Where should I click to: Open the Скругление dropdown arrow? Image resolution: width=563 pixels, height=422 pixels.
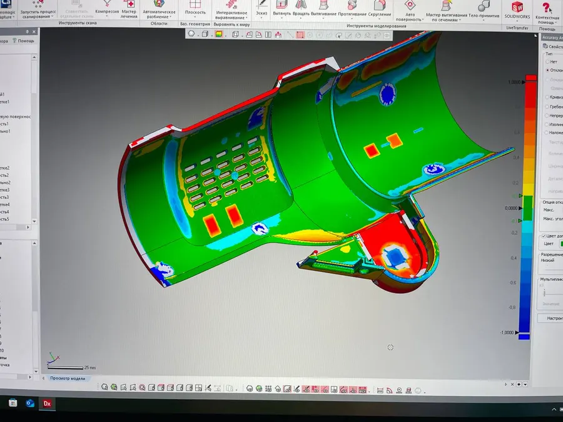(x=380, y=19)
